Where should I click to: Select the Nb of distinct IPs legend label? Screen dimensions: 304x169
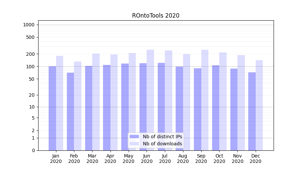[162, 137]
